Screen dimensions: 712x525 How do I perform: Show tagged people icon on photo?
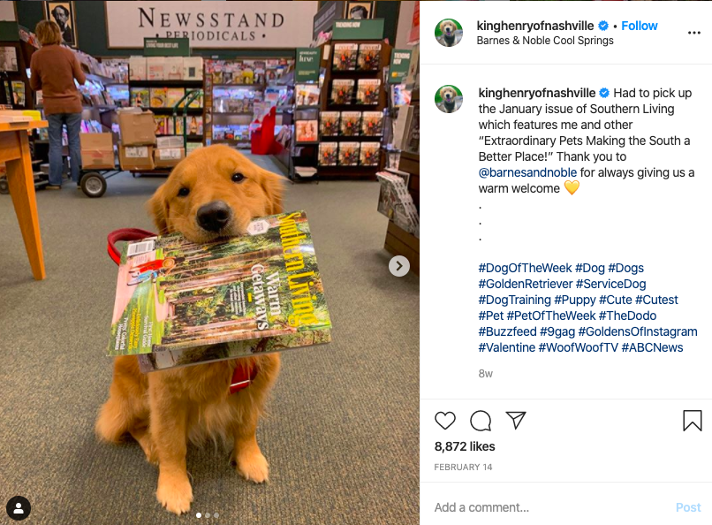click(x=19, y=507)
